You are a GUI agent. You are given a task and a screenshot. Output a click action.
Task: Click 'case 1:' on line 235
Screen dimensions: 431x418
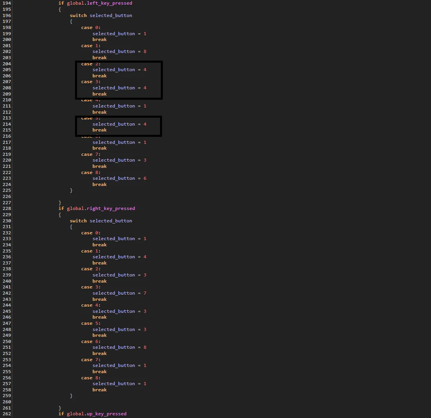click(x=91, y=251)
